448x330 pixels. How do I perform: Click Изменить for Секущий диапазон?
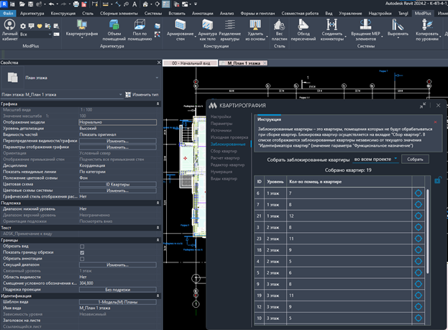[118, 265]
